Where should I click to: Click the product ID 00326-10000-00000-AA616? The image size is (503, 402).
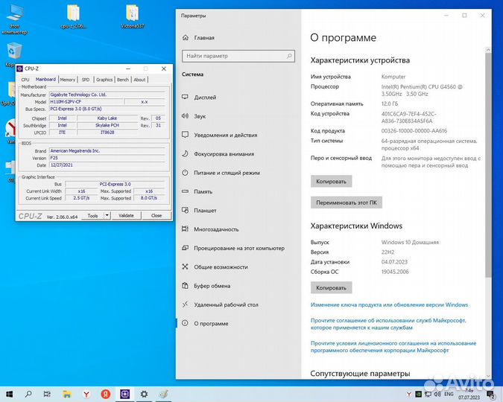(414, 131)
